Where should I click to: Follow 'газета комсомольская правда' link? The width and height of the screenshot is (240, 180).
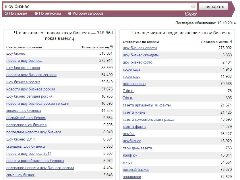click(148, 120)
